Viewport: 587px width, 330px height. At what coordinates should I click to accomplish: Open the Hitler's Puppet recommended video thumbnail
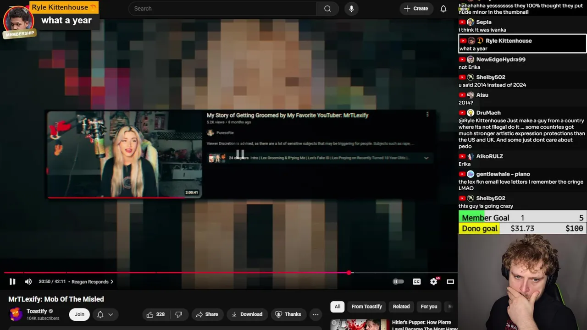coord(359,324)
